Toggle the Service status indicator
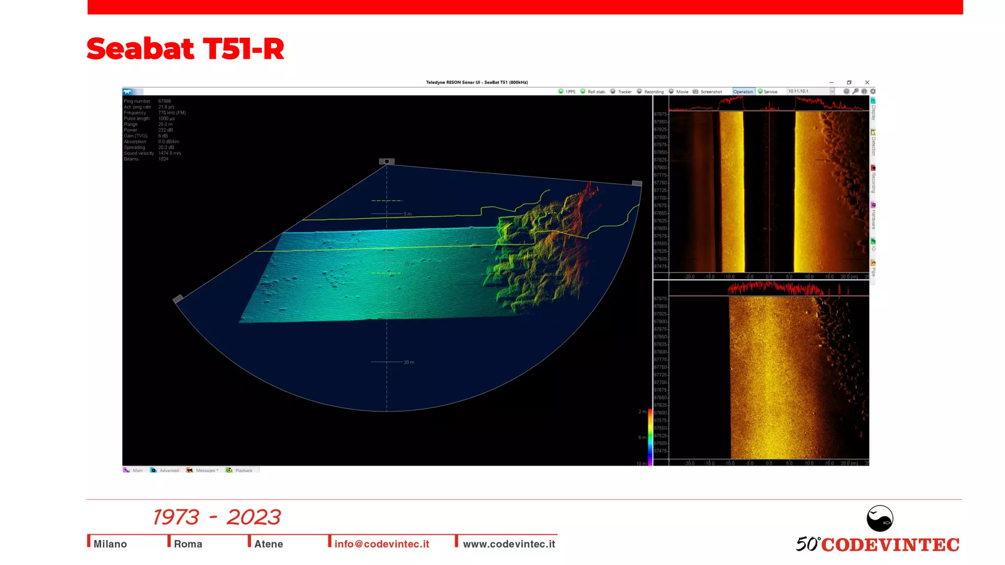 point(767,92)
